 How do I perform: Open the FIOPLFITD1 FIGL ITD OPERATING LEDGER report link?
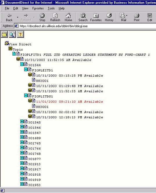[x=85, y=55]
